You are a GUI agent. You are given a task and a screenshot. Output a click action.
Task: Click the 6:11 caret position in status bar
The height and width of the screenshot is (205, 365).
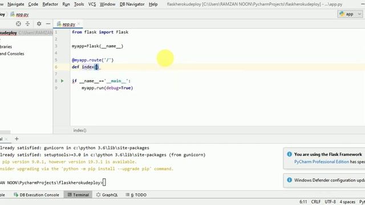point(303,202)
